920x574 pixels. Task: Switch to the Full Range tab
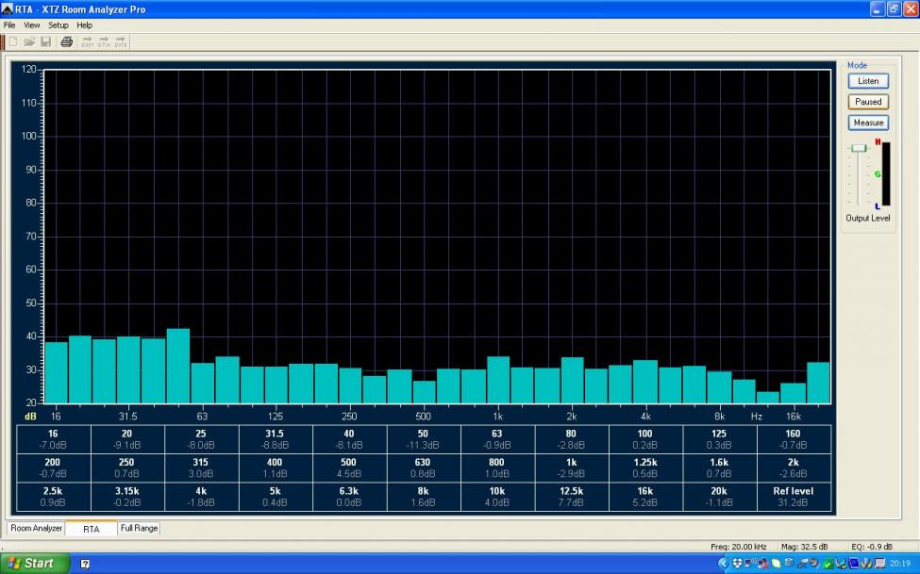[139, 529]
